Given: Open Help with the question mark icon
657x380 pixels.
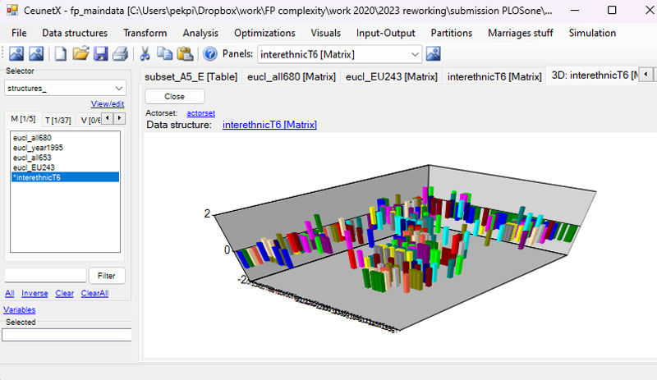Looking at the screenshot, I should coord(209,54).
